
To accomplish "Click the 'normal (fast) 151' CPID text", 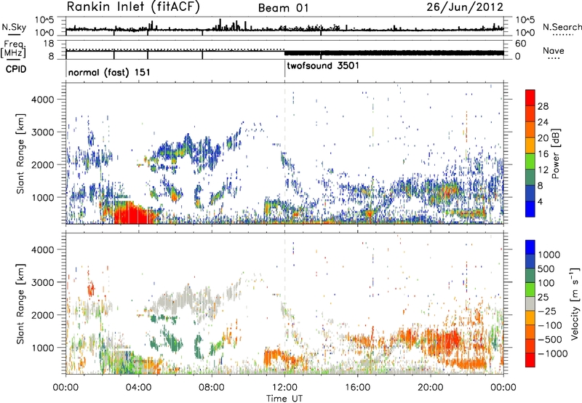I will [109, 72].
